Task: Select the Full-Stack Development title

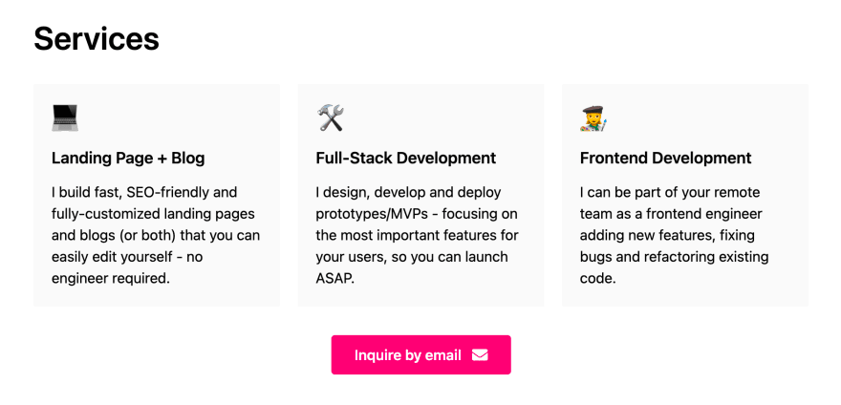Action: (x=406, y=159)
